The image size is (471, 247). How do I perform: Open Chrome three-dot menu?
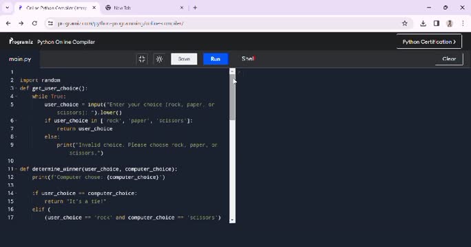pyautogui.click(x=463, y=23)
